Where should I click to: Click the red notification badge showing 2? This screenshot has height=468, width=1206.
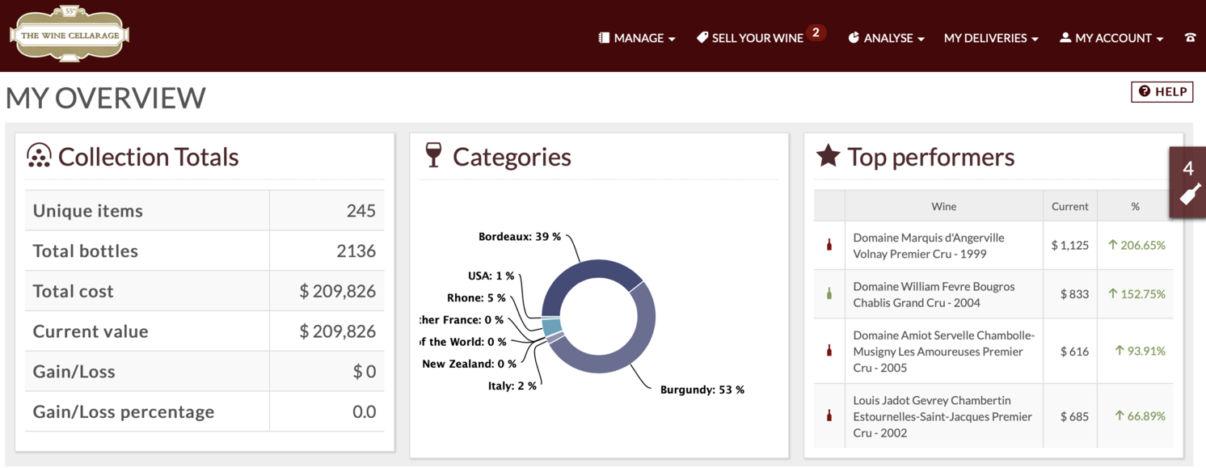click(816, 33)
